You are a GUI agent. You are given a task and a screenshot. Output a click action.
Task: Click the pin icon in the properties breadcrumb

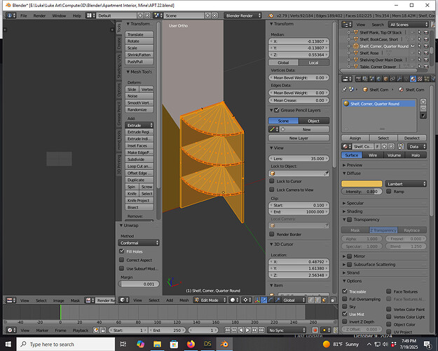[344, 90]
